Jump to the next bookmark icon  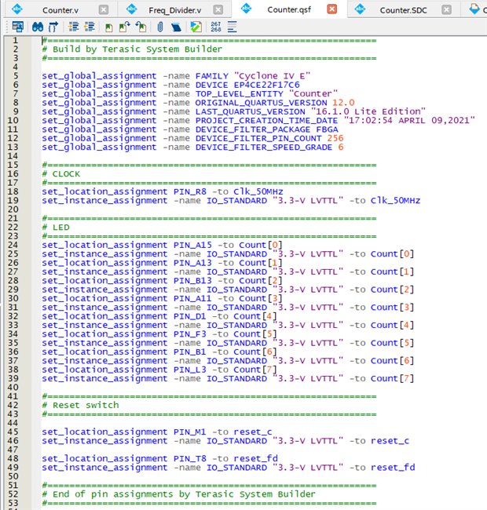coord(126,26)
